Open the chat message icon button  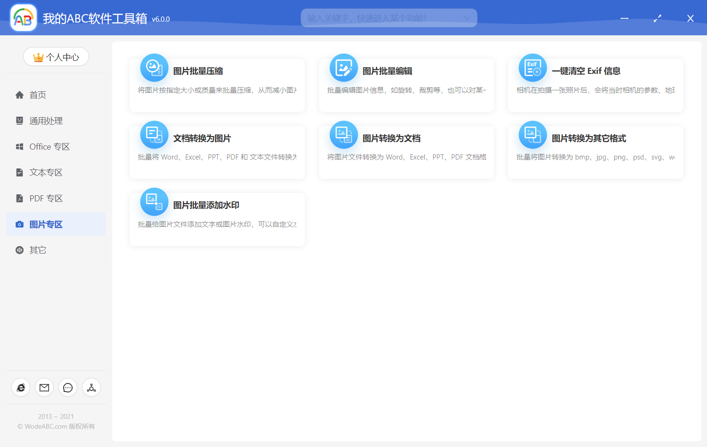pyautogui.click(x=68, y=388)
